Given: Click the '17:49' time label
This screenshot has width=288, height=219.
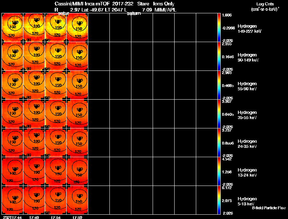Looking at the screenshot, I should click(34, 218).
